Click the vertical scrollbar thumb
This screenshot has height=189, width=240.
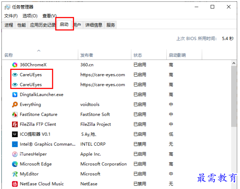[x=234, y=97]
